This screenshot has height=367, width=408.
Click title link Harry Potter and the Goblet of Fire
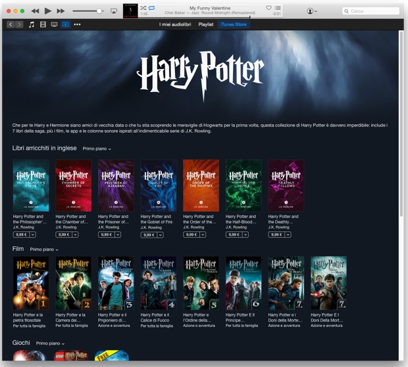156,219
